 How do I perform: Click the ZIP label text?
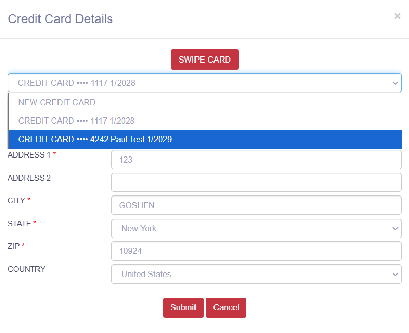[x=14, y=246]
